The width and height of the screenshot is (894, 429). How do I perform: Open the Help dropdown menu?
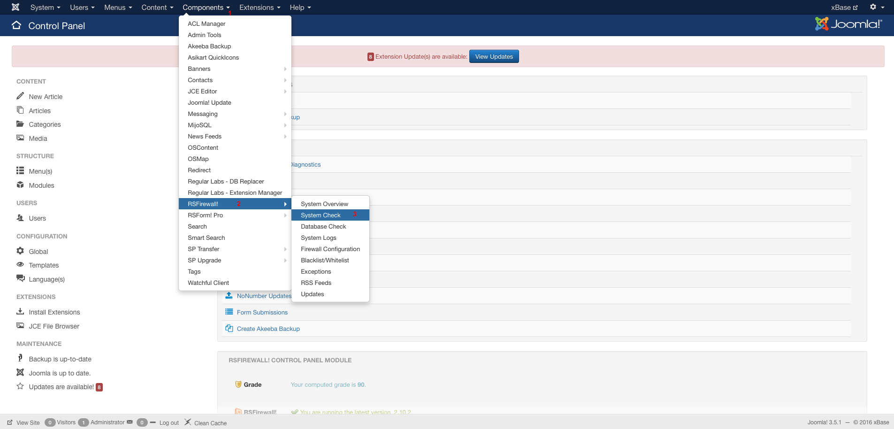[x=300, y=7]
